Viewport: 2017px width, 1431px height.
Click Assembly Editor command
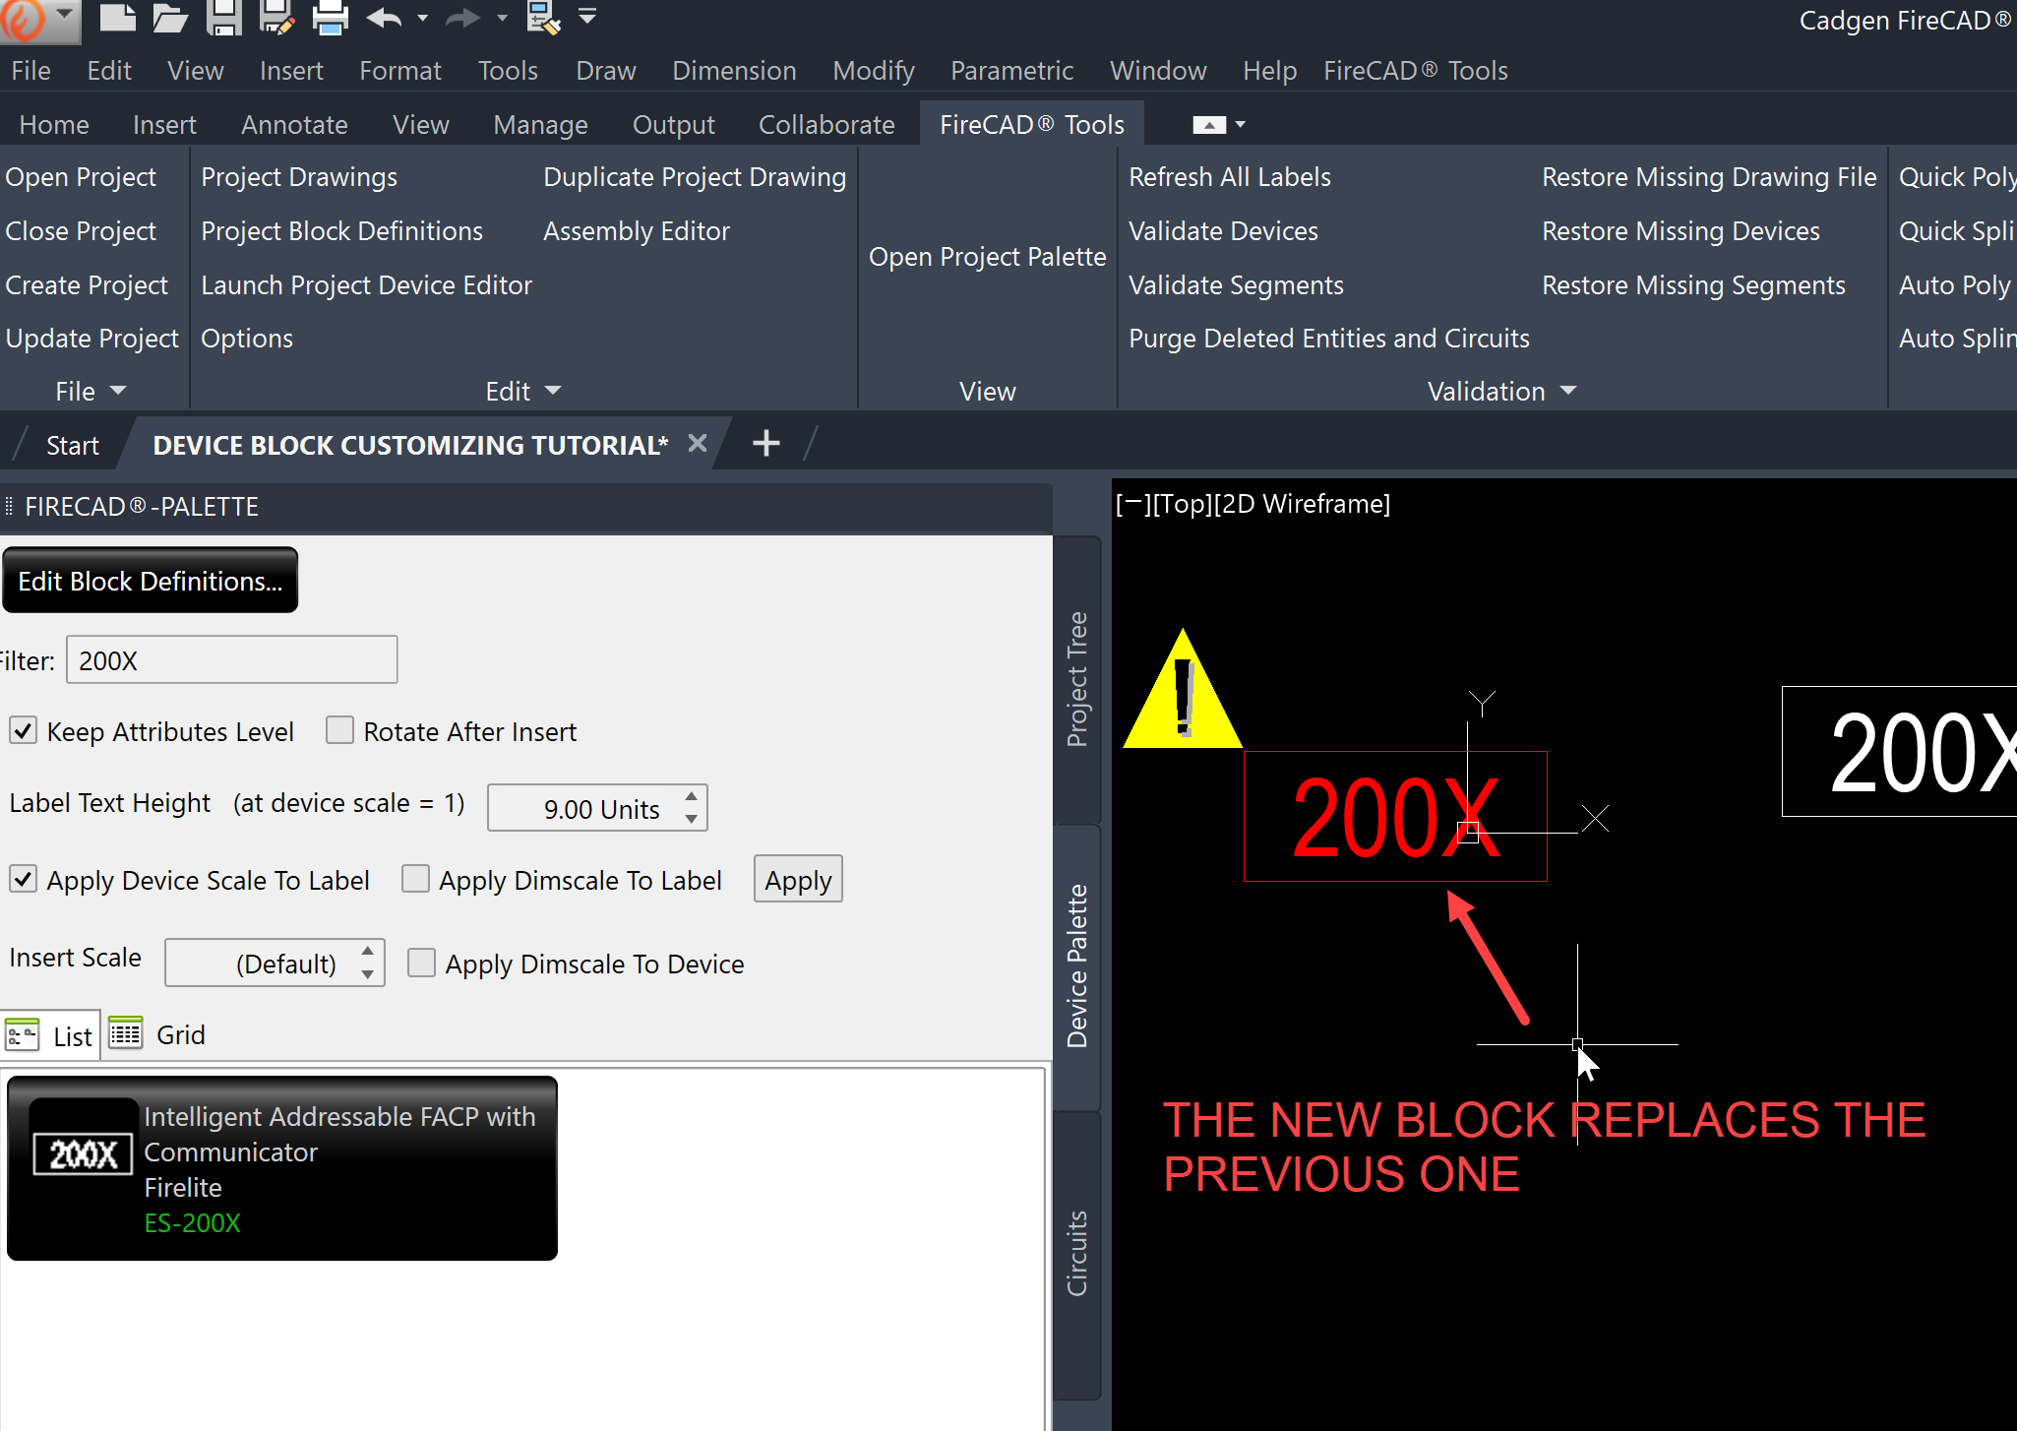tap(637, 231)
